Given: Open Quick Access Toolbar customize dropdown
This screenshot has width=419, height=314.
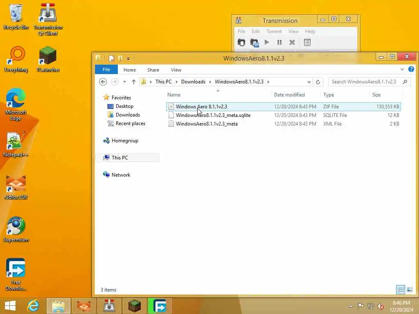Looking at the screenshot, I should (x=128, y=58).
